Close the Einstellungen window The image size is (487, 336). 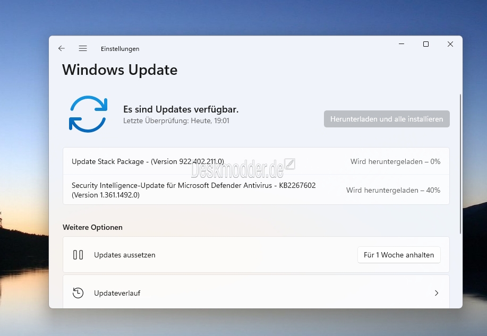click(x=450, y=44)
